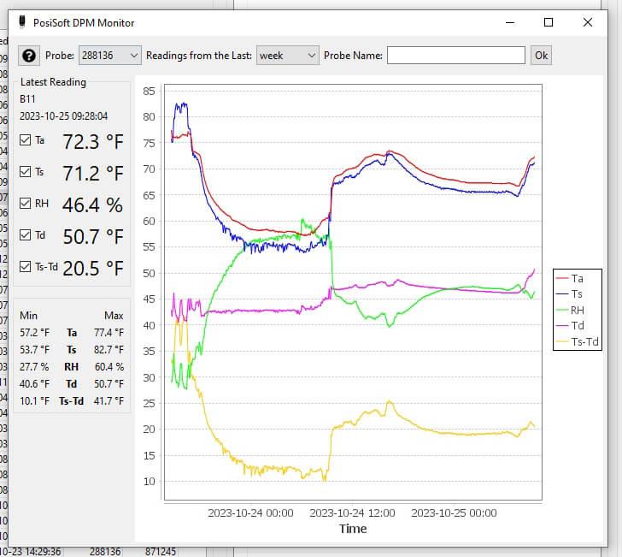Click the green RH legend entry
Image resolution: width=622 pixels, height=557 pixels.
coord(577,311)
